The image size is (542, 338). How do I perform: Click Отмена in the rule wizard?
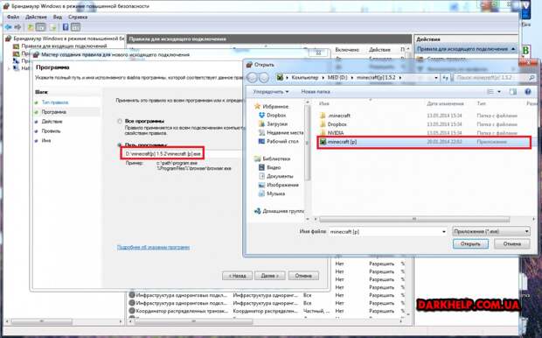[303, 276]
